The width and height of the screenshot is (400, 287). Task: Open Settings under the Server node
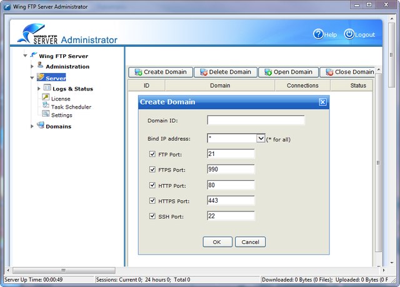pyautogui.click(x=61, y=115)
